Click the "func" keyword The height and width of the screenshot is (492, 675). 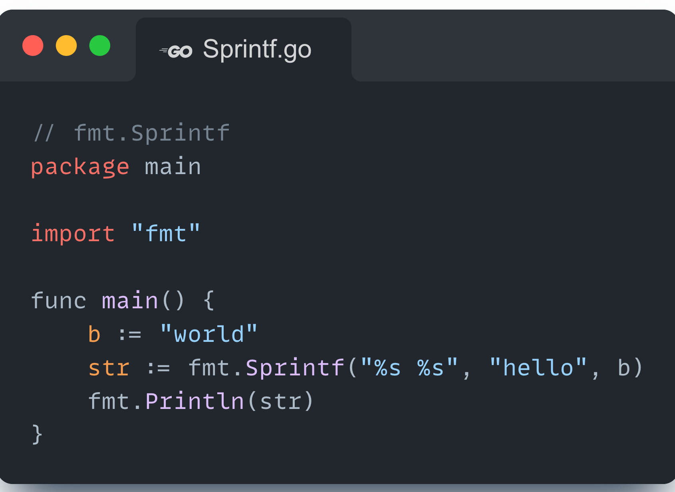(x=59, y=301)
